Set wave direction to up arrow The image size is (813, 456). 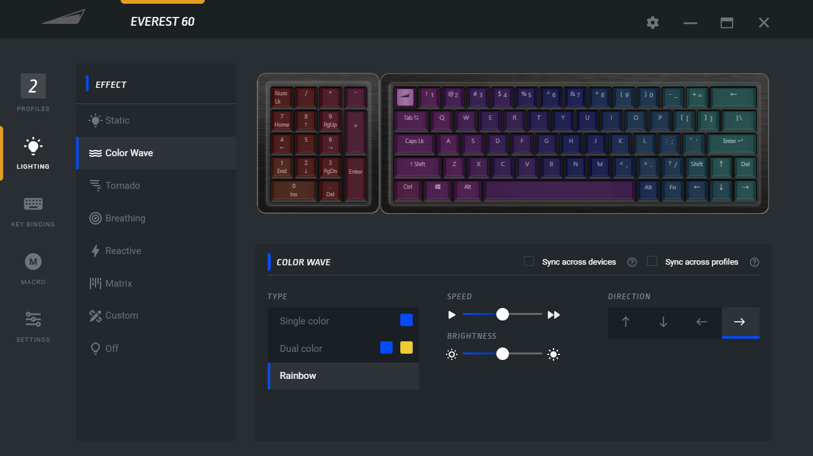tap(626, 322)
